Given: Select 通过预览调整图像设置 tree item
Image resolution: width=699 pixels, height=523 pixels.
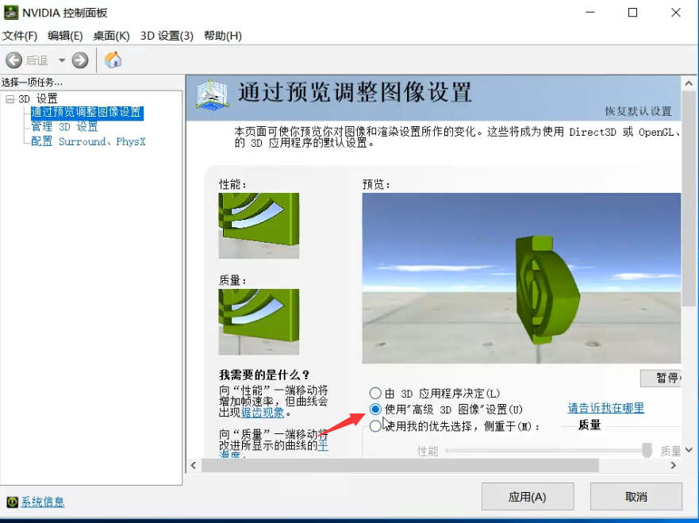Looking at the screenshot, I should [x=87, y=113].
